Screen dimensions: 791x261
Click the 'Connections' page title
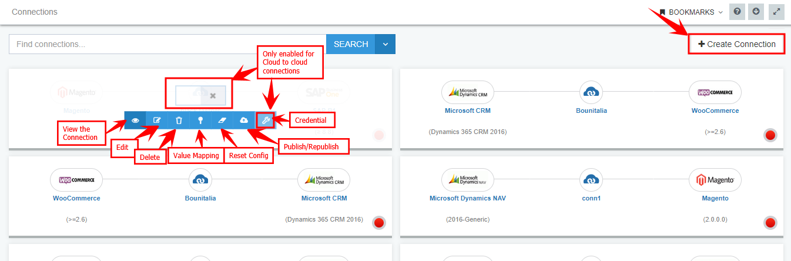(35, 12)
